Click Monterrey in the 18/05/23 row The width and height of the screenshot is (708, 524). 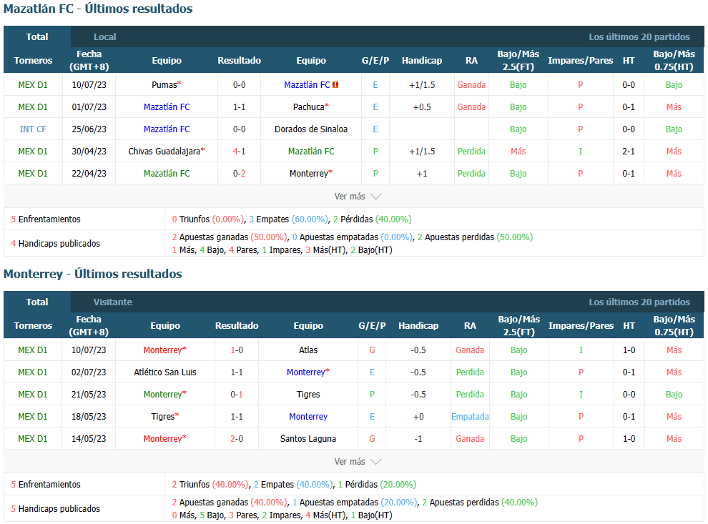(x=308, y=416)
